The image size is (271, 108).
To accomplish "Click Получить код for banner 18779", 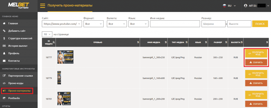I will (256, 74).
